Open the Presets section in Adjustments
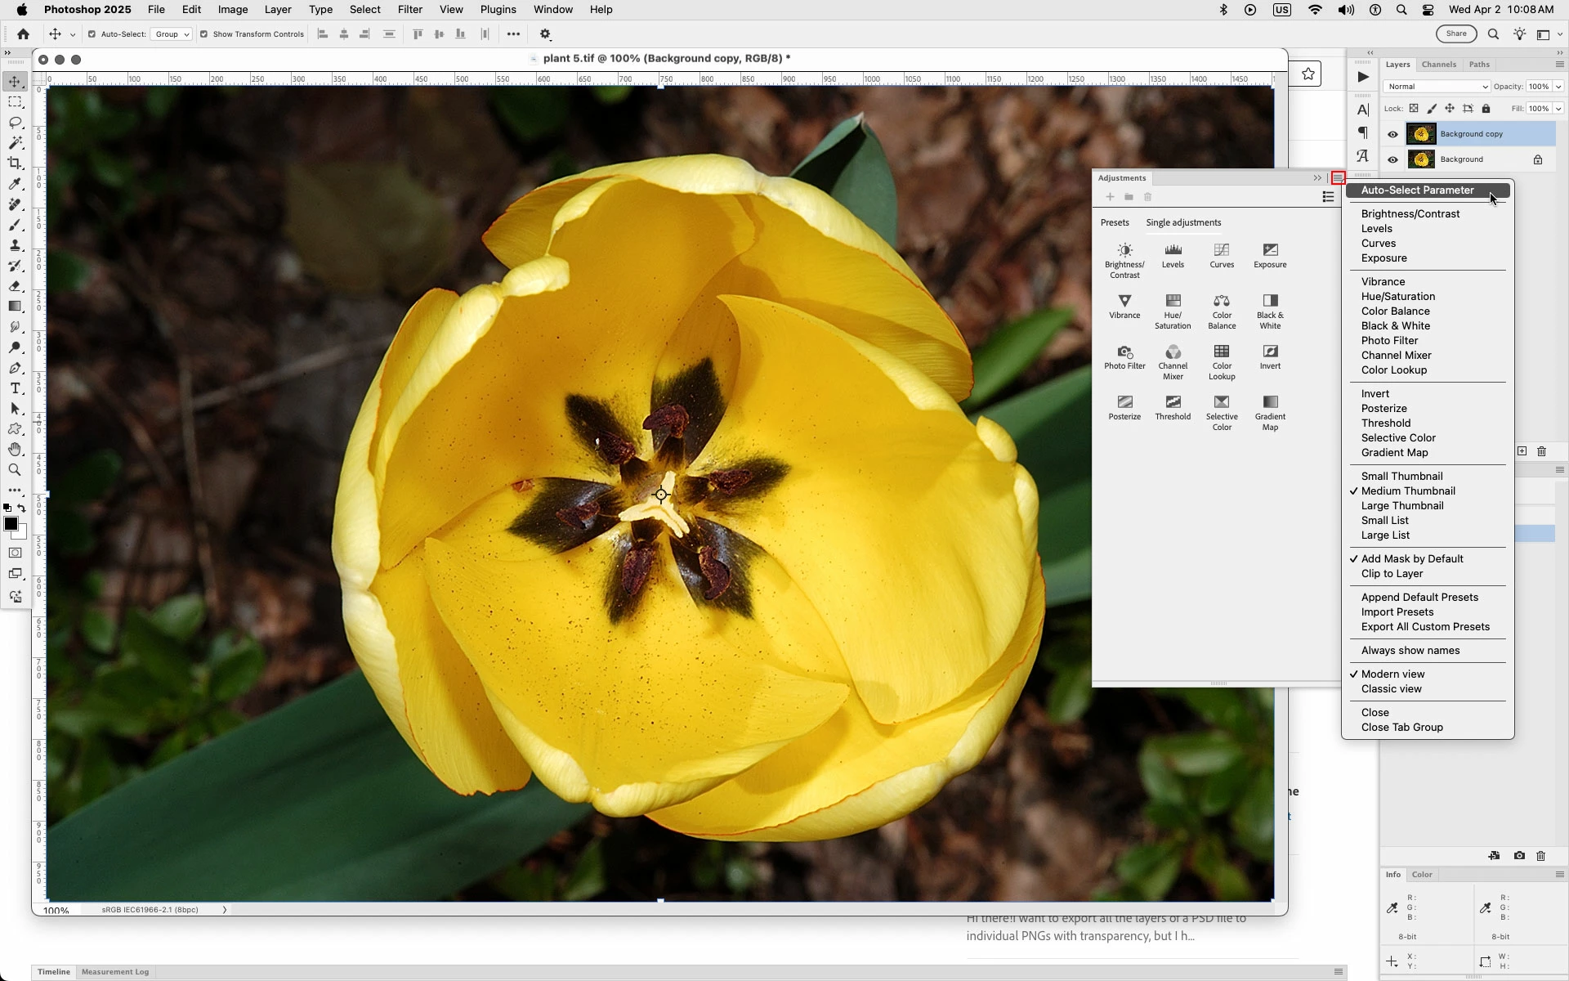1569x981 pixels. point(1114,222)
